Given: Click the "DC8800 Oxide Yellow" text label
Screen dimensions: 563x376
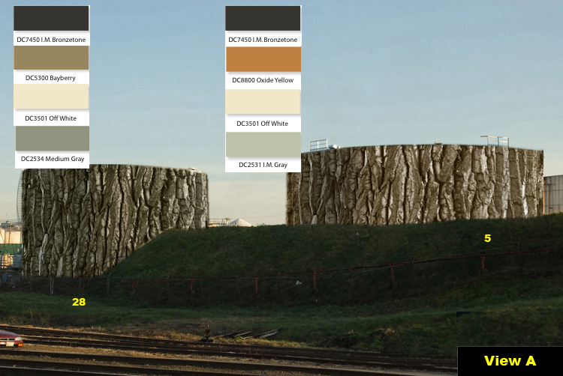Looking at the screenshot, I should (x=263, y=80).
